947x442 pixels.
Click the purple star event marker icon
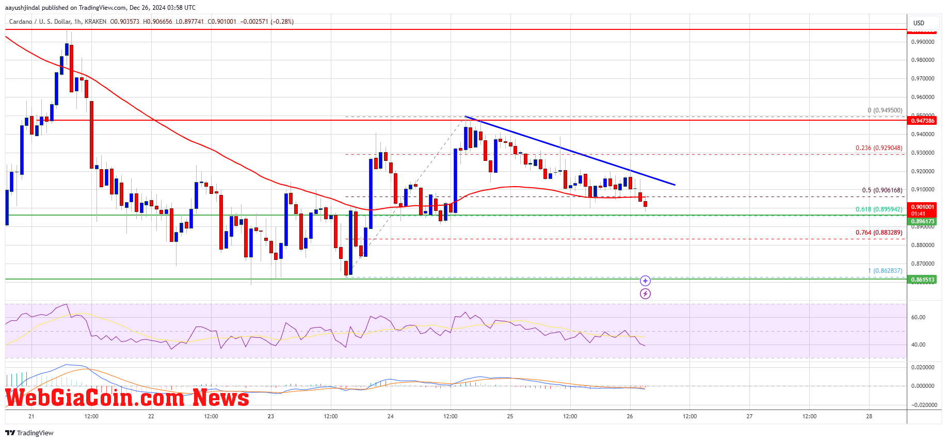645,281
